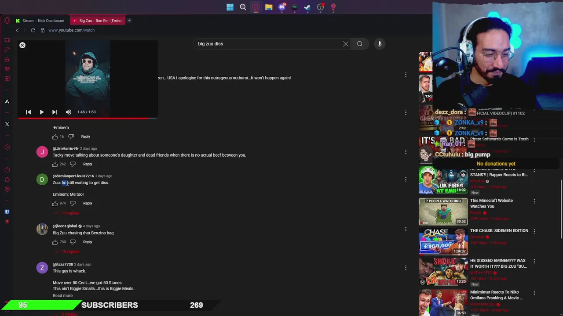
Task: Skip to next video in miniplayer
Action: pos(55,112)
